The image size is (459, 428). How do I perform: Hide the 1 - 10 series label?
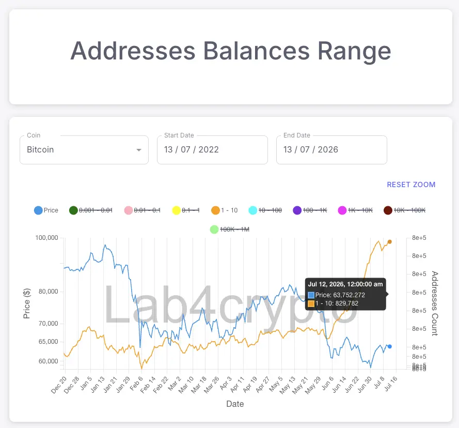229,210
